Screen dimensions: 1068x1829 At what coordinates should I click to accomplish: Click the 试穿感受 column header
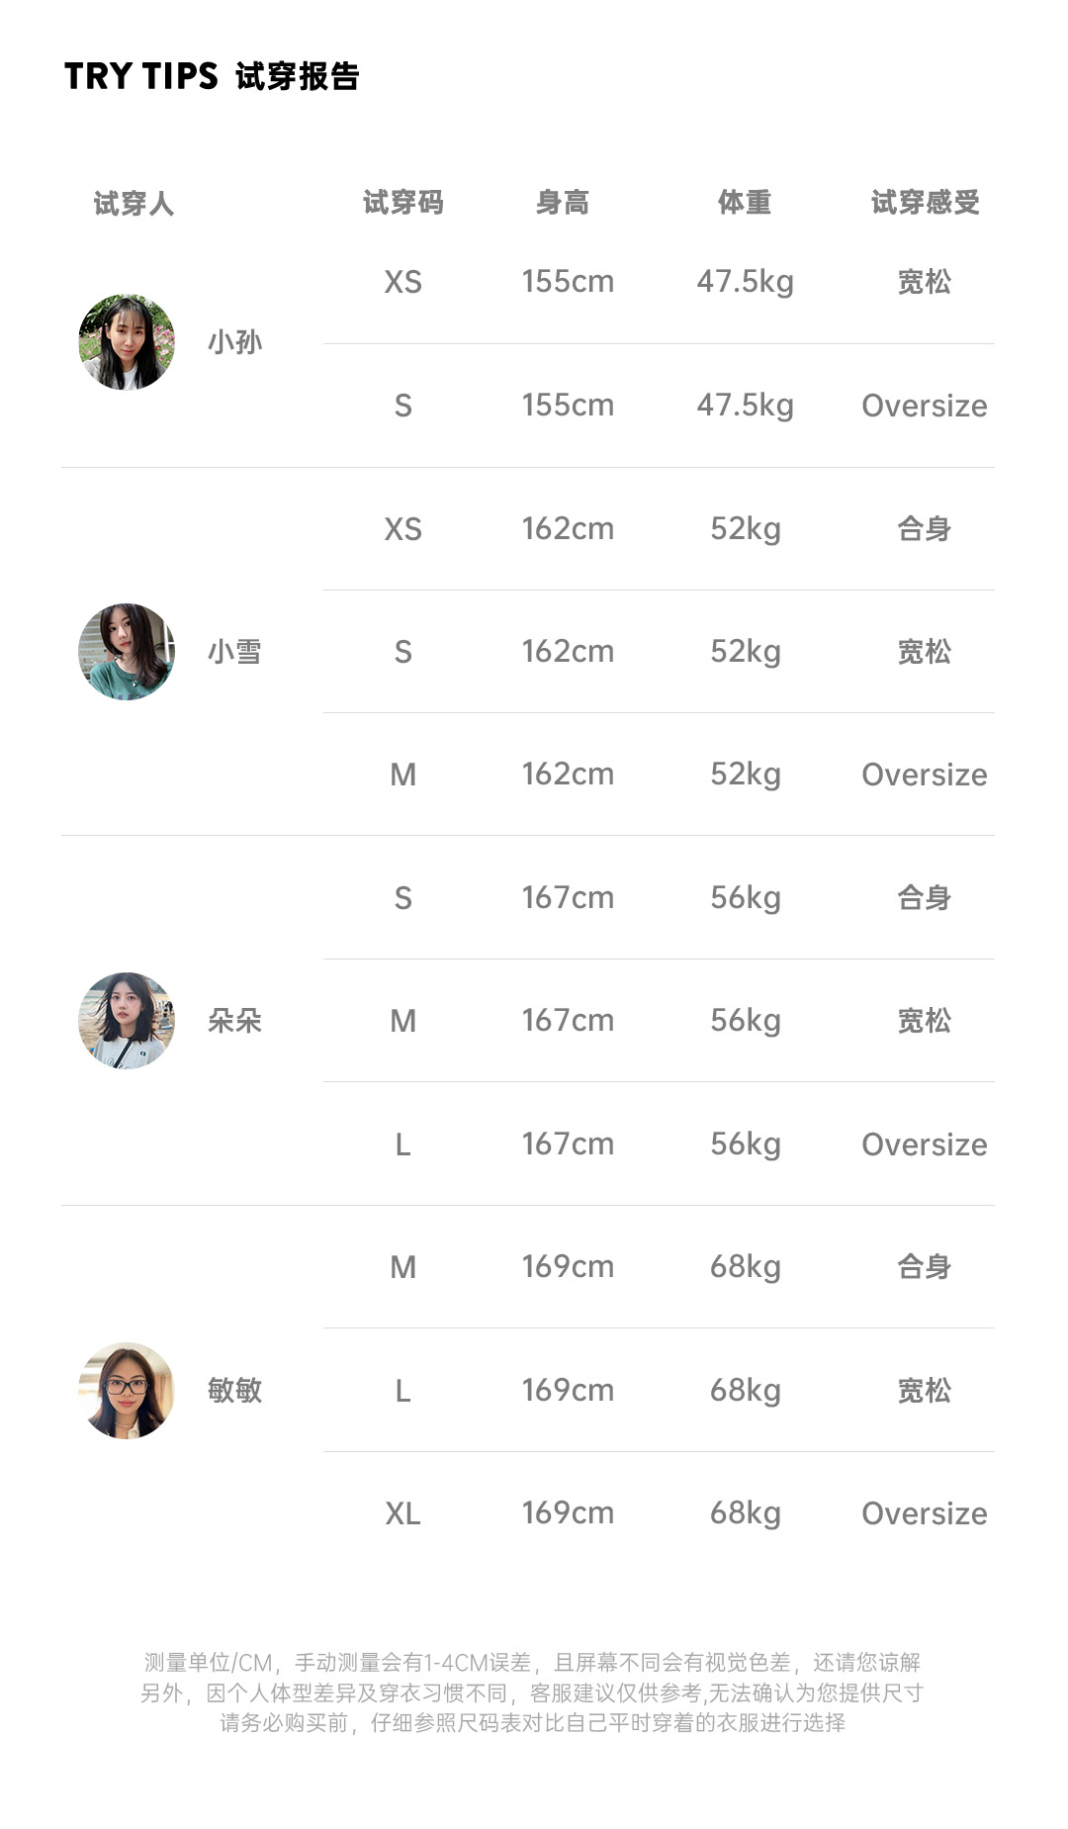pos(925,203)
